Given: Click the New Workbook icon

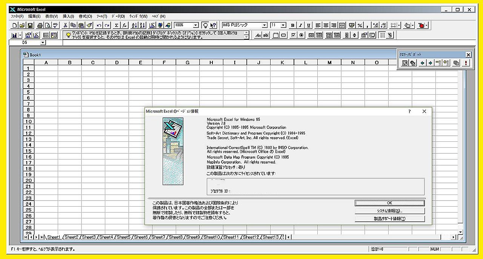Looking at the screenshot, I should (x=14, y=25).
